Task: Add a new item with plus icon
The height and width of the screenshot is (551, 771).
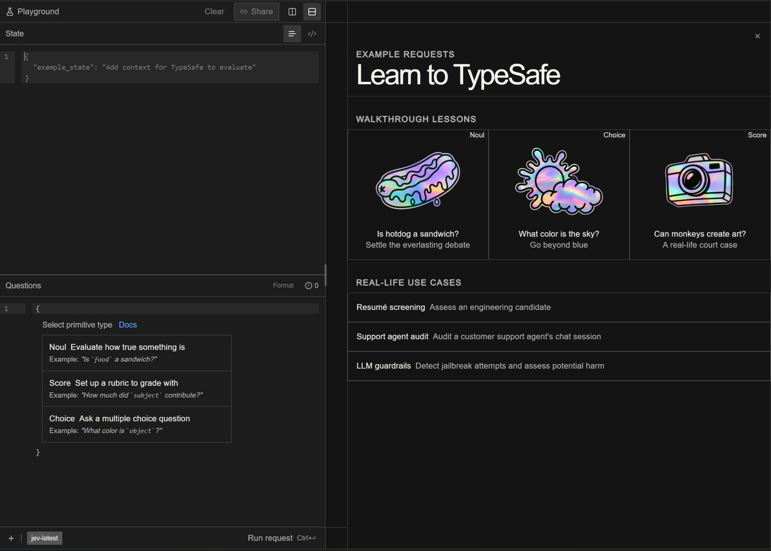Action: click(x=11, y=538)
